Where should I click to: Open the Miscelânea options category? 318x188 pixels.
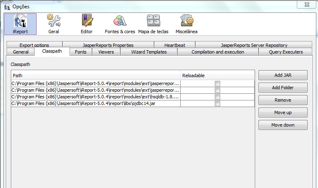(x=186, y=24)
